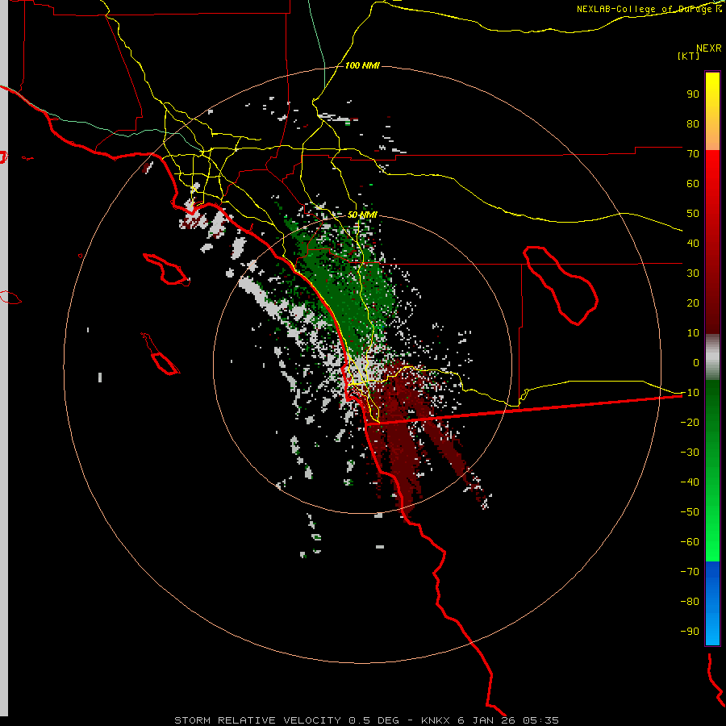Click the -80 value on velocity scale
This screenshot has width=726, height=726.
(x=690, y=602)
